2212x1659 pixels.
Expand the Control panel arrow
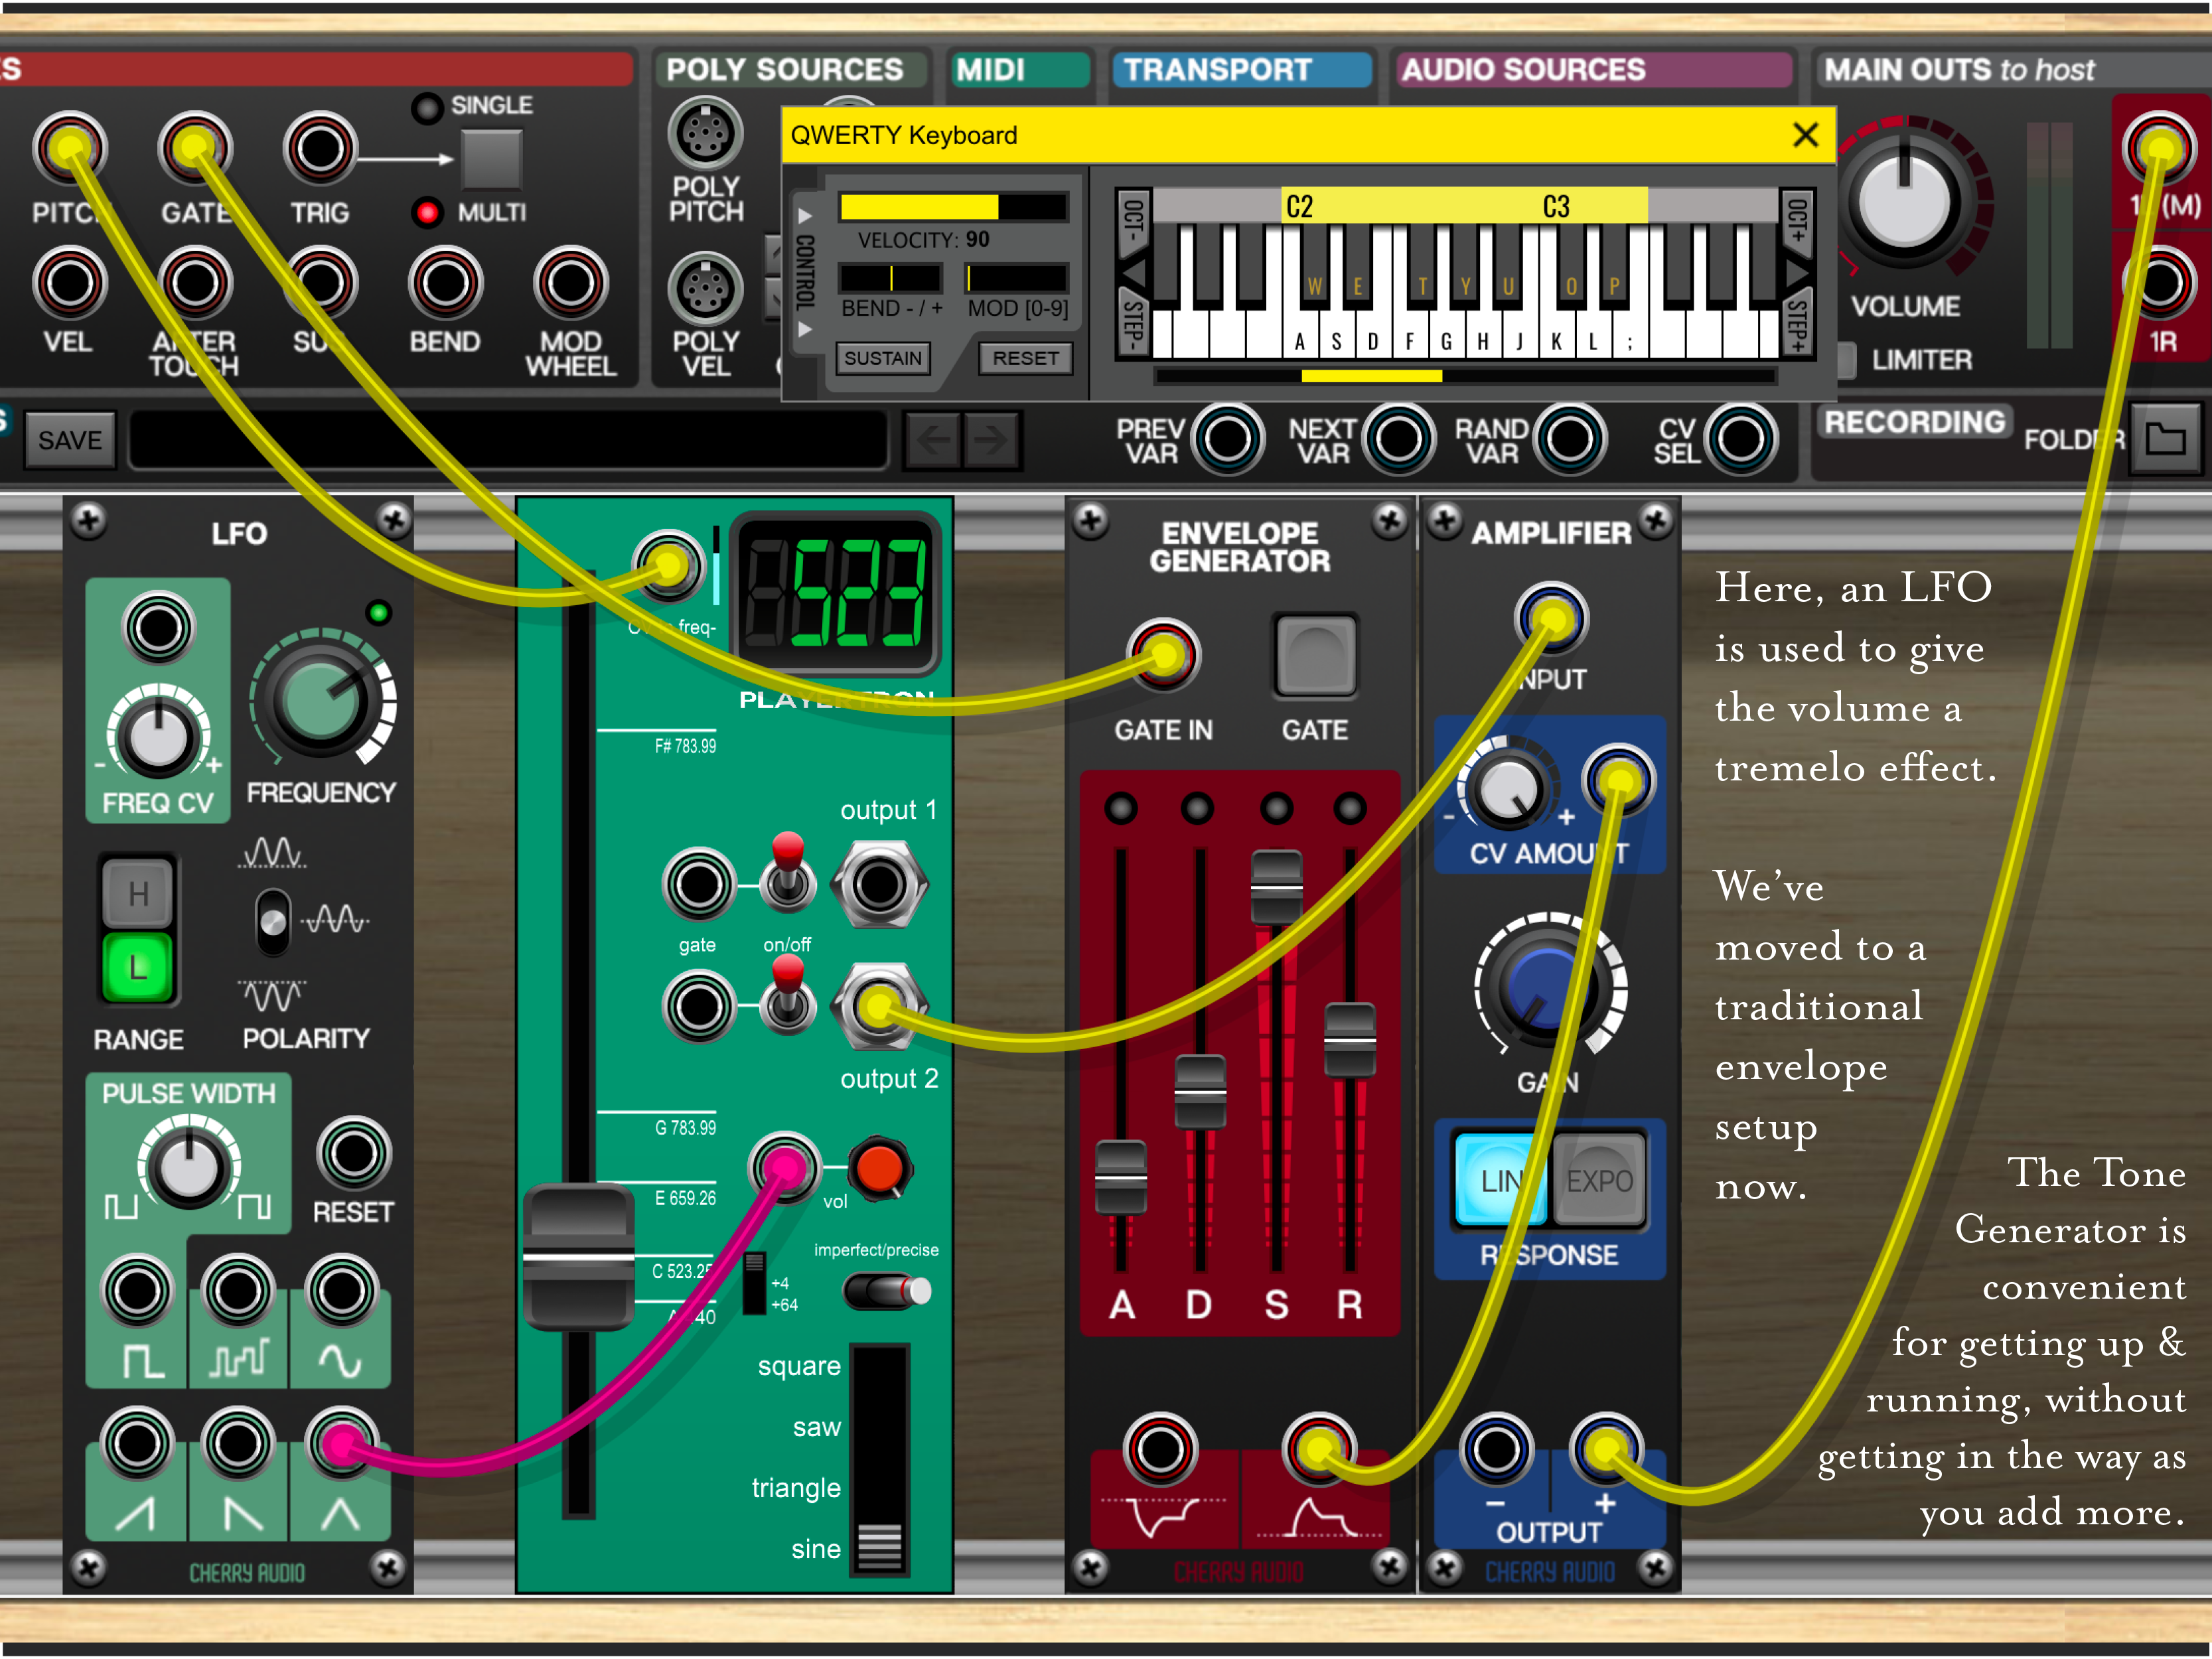coord(805,215)
